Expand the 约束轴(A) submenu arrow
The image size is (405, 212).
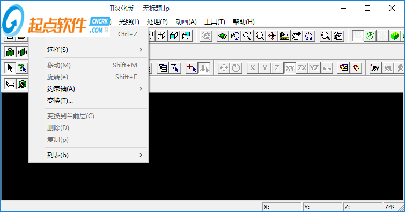pyautogui.click(x=141, y=89)
